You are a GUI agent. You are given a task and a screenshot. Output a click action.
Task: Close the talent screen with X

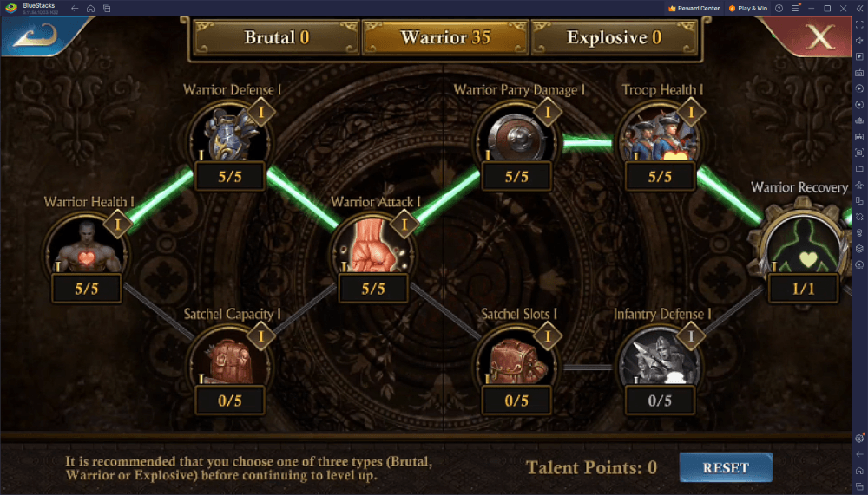coord(819,36)
